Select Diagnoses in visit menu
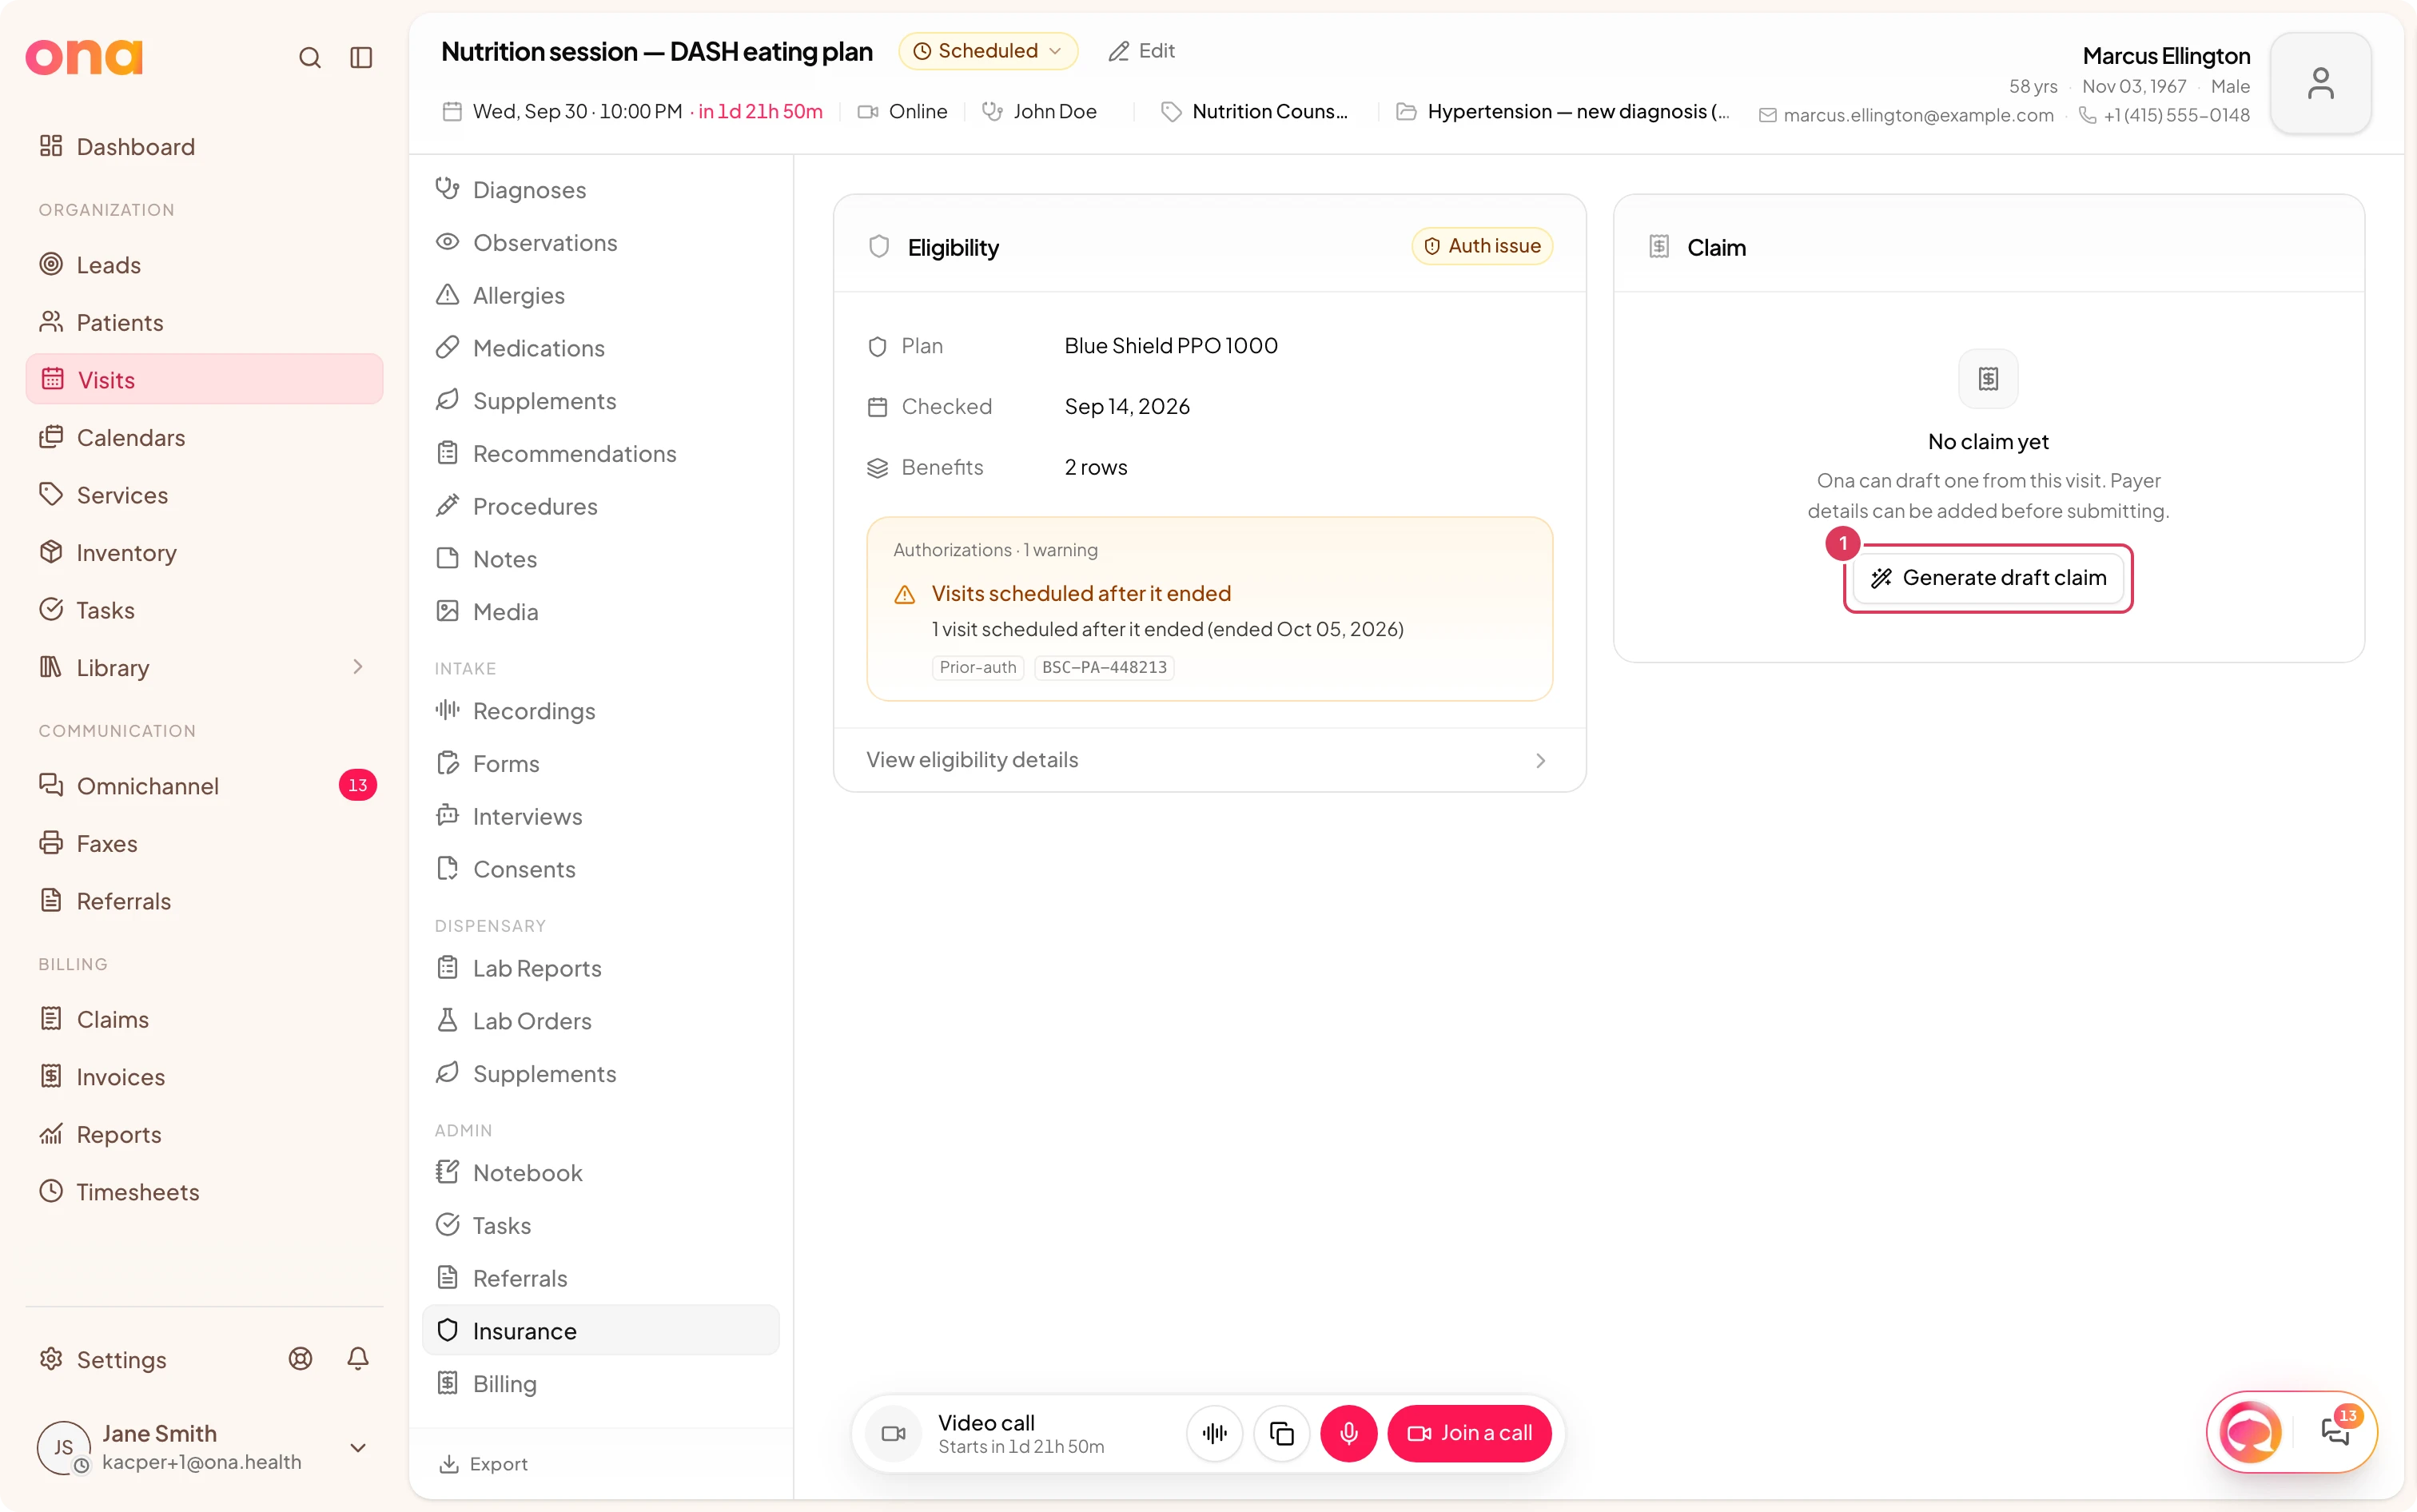Viewport: 2417px width, 1512px height. 600,189
